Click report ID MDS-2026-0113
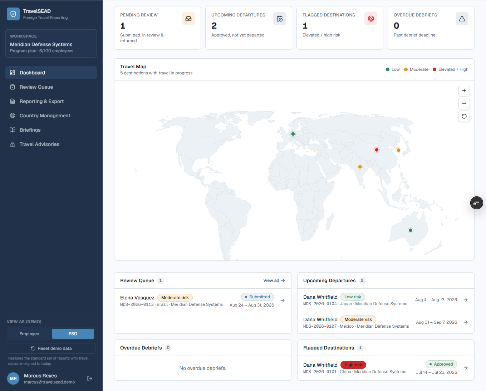Viewport: 486px width, 391px height. click(x=137, y=304)
